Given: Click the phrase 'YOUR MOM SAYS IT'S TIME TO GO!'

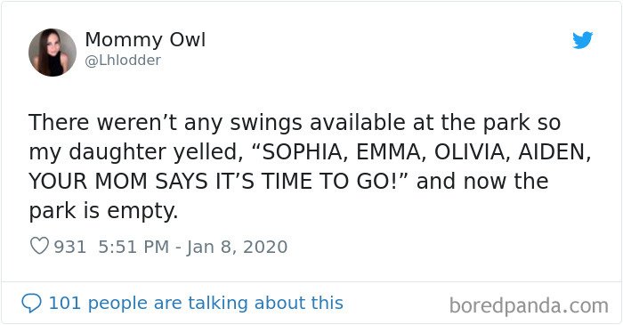Looking at the screenshot, I should (x=213, y=182).
